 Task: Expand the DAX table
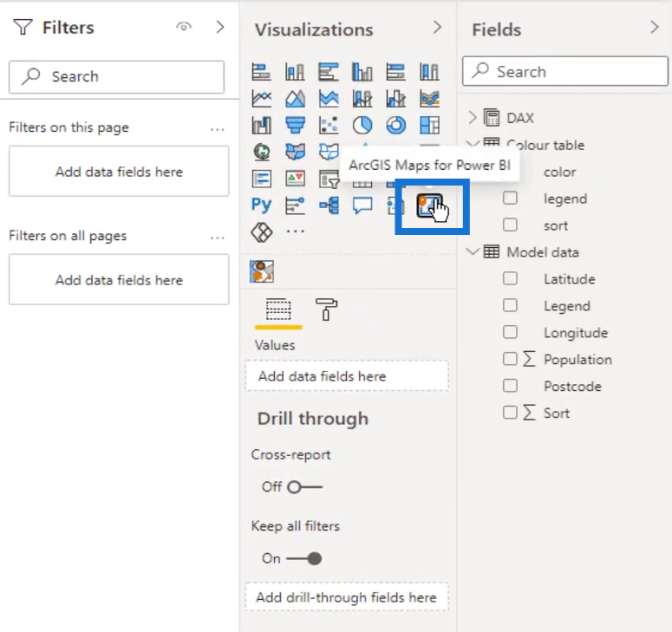click(x=473, y=117)
